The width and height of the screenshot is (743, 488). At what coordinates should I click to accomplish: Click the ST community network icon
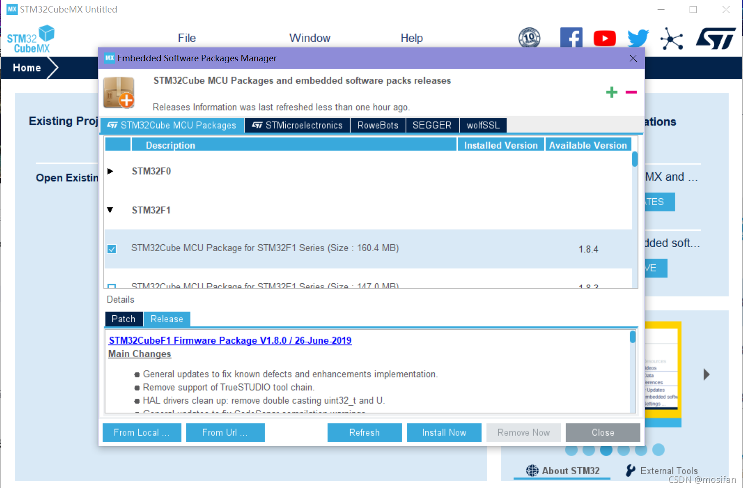[x=671, y=39]
